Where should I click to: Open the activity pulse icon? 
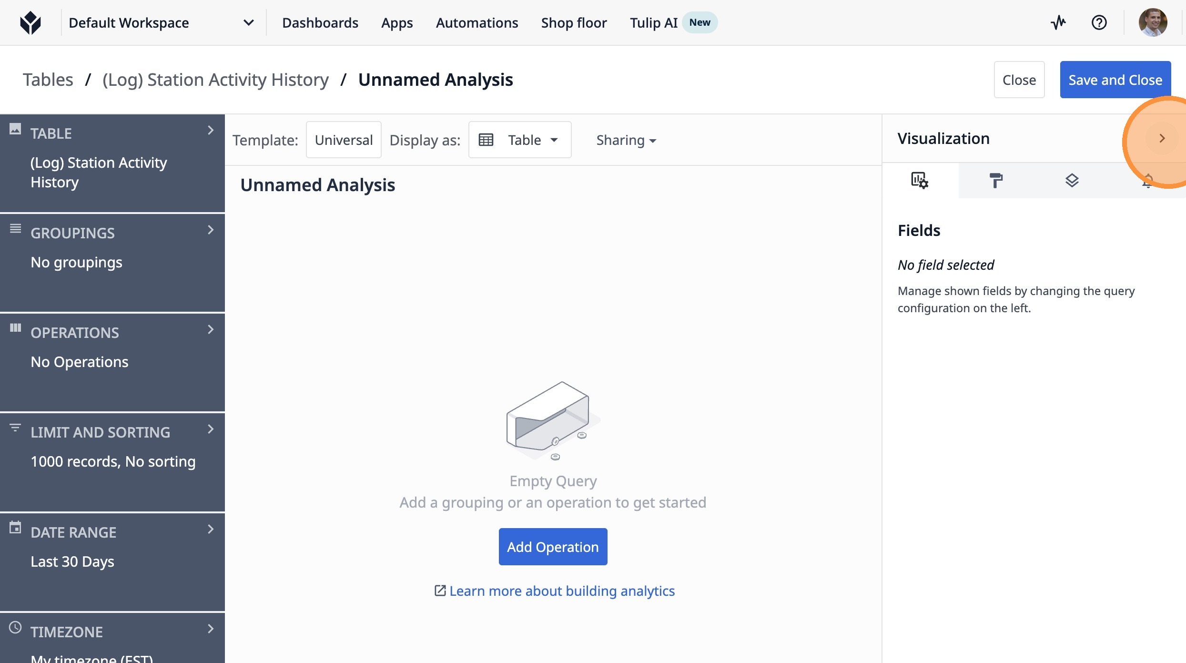pos(1058,22)
